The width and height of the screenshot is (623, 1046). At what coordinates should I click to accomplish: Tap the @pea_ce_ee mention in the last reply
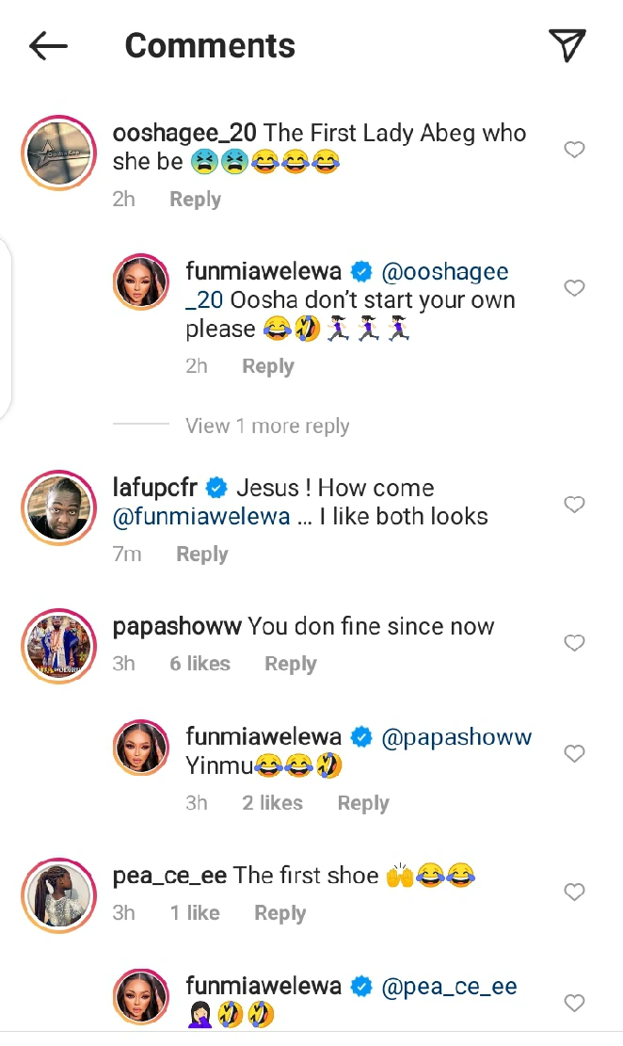451,987
